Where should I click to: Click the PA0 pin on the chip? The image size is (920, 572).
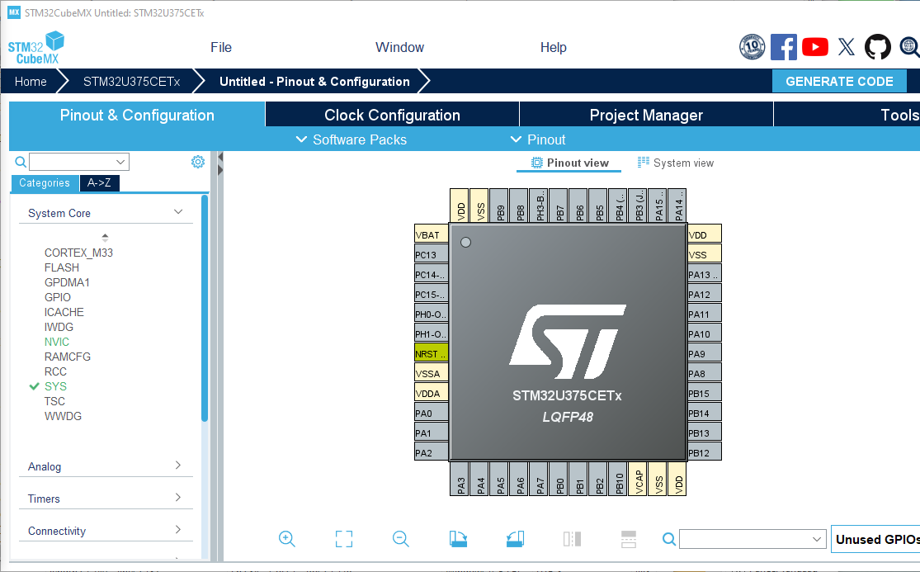[x=432, y=413]
